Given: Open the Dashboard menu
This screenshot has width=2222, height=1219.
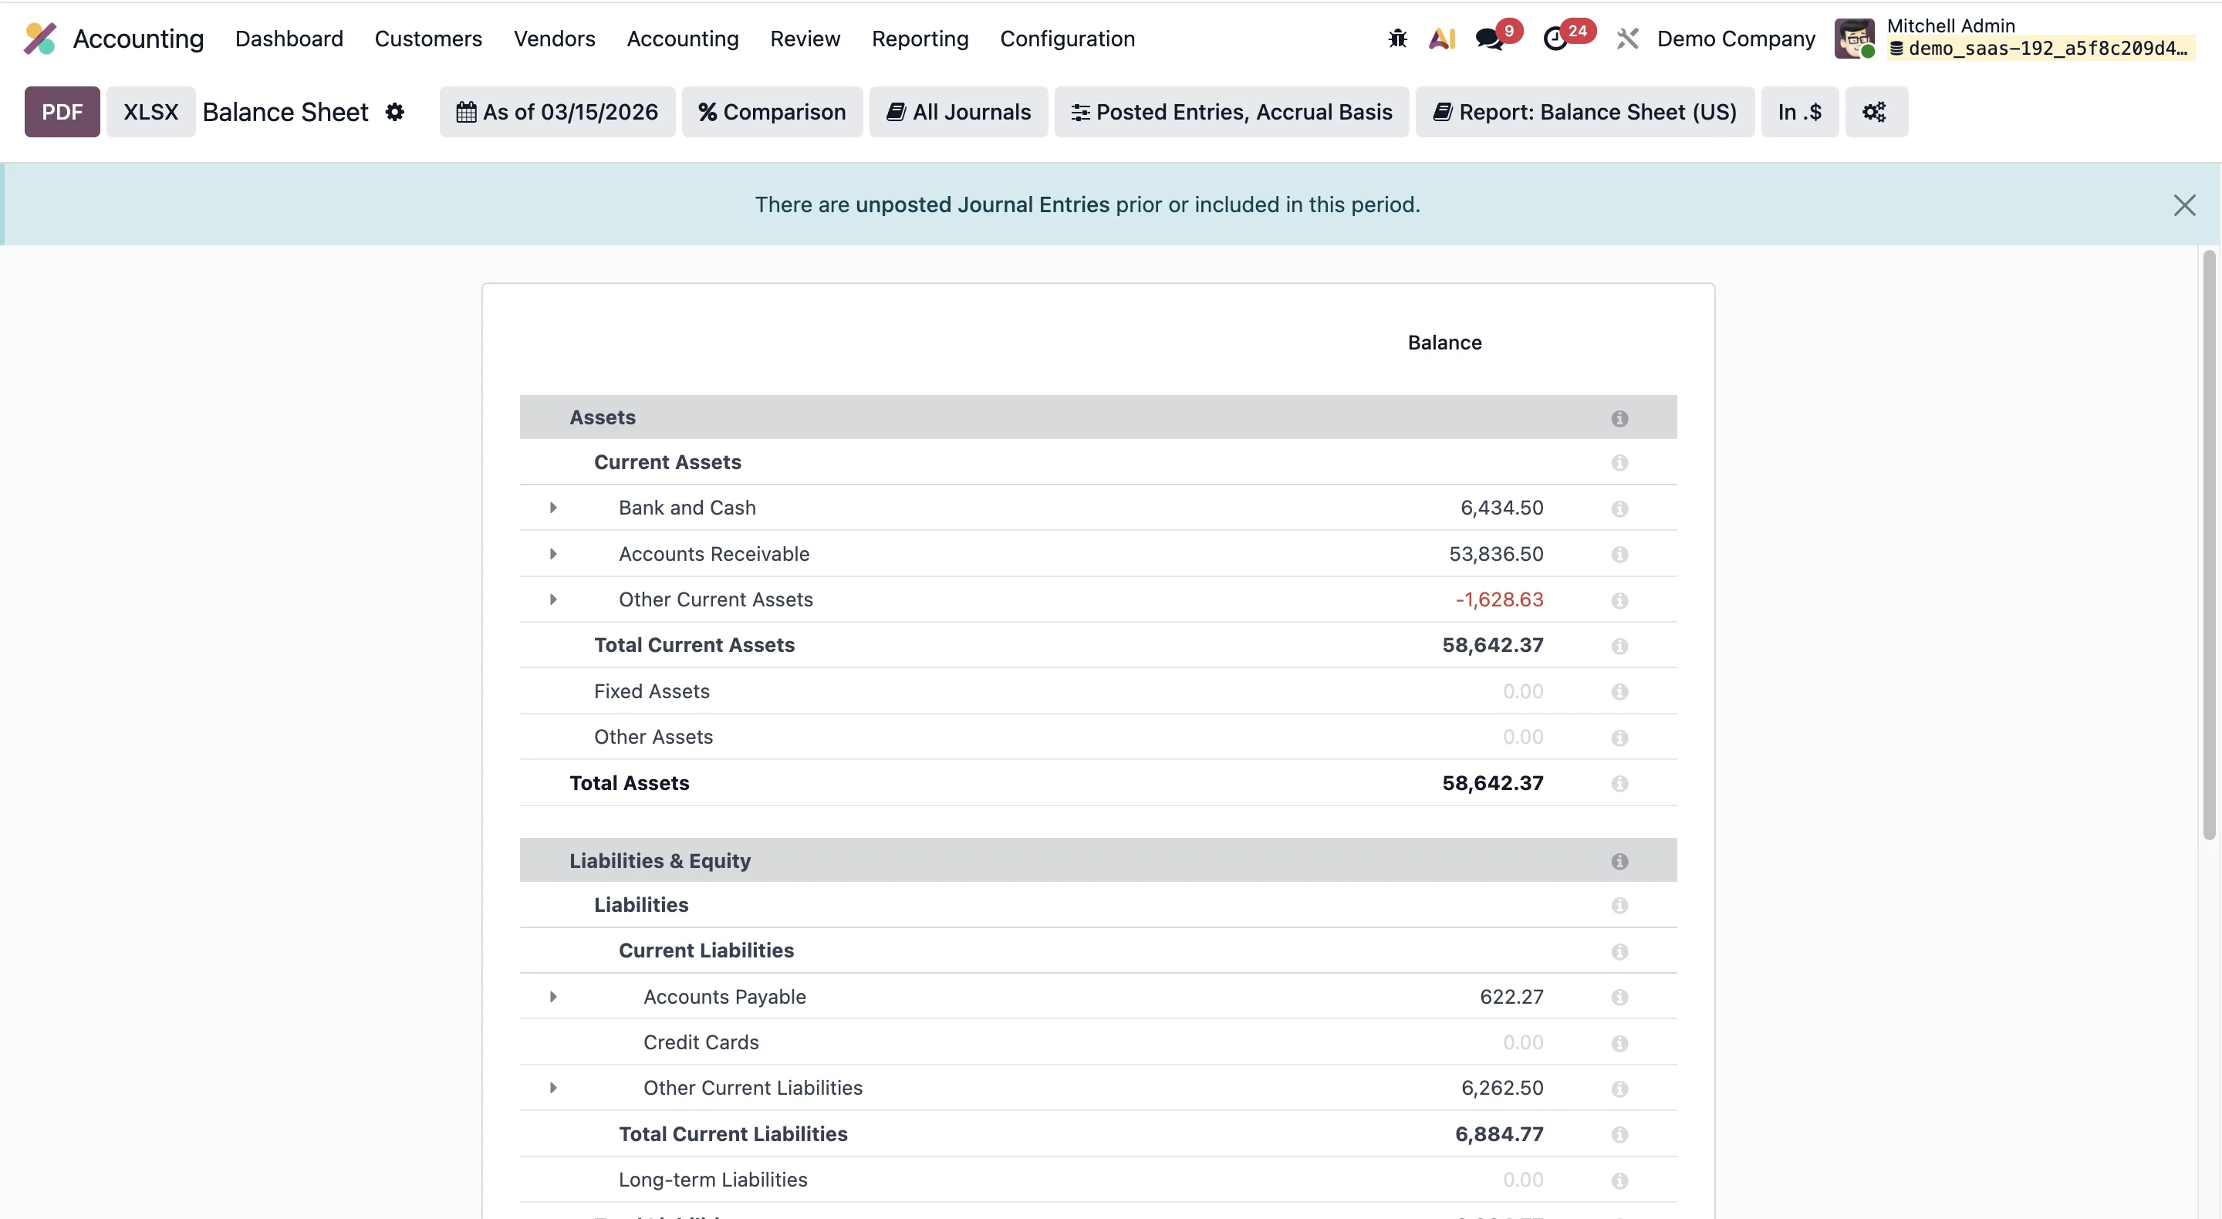Looking at the screenshot, I should coord(289,39).
